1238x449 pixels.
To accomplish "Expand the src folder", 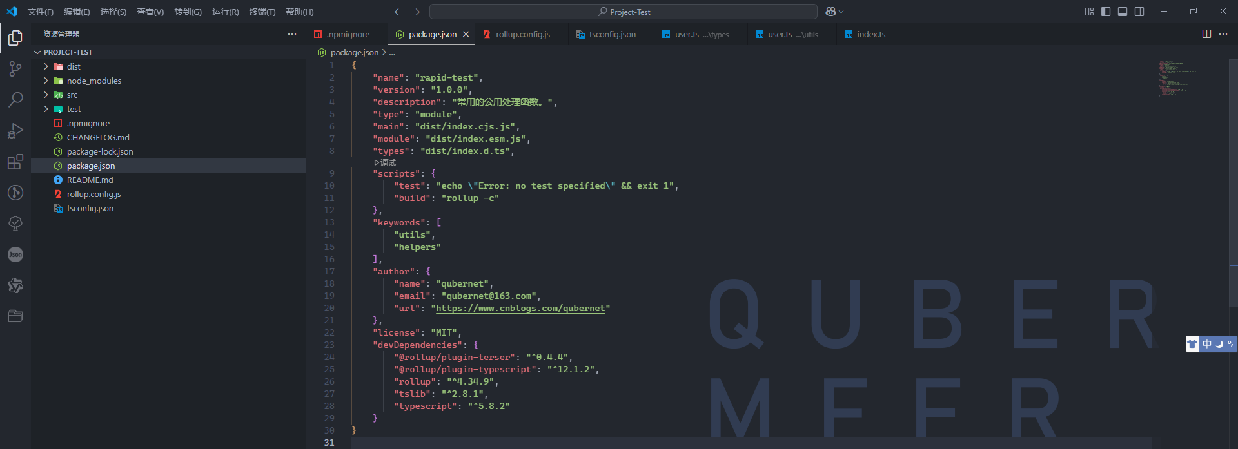I will point(46,95).
